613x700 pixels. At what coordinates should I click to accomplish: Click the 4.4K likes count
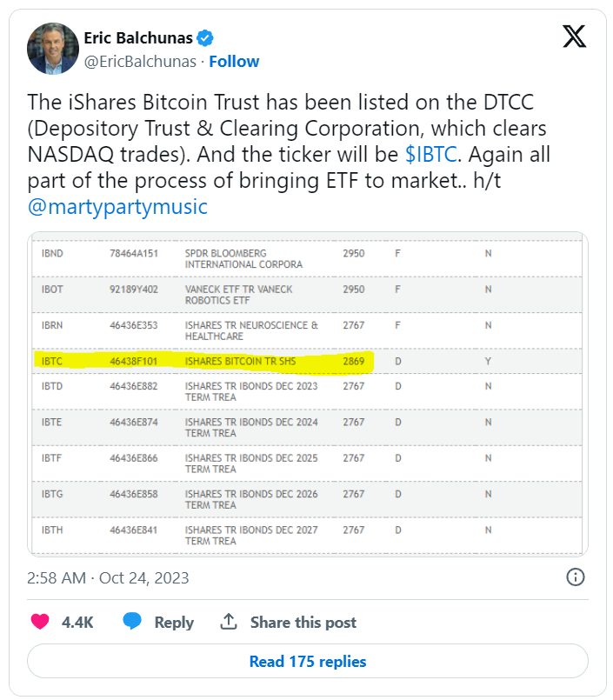point(77,623)
